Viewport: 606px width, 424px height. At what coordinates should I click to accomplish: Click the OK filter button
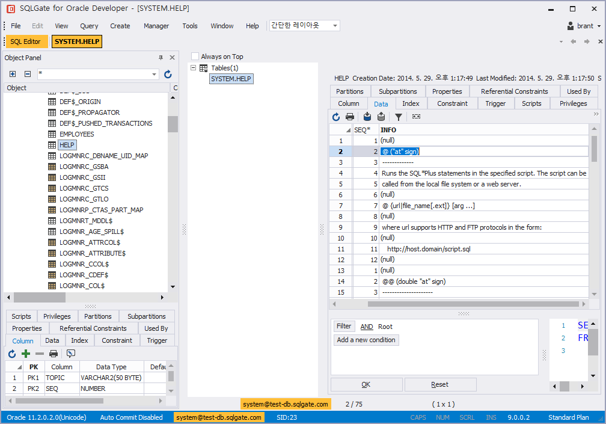click(x=366, y=384)
